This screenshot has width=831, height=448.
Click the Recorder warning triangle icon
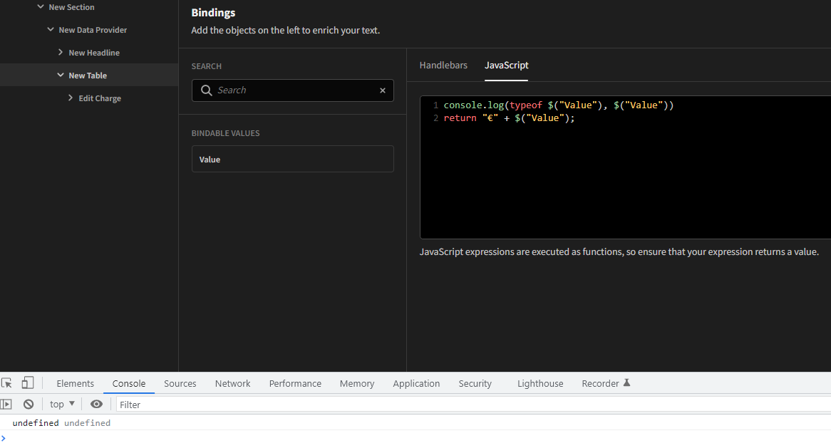627,382
